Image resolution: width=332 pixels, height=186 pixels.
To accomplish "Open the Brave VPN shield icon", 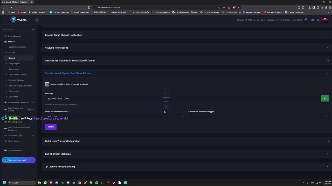I will point(326,7).
